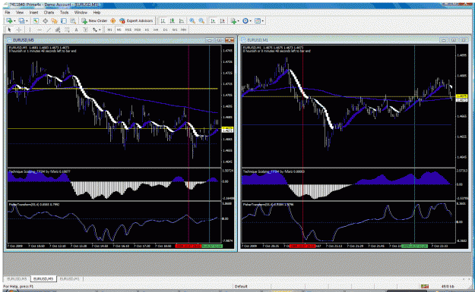Click the 45/0 kb traffic status text
This screenshot has height=292, width=475.
point(448,286)
